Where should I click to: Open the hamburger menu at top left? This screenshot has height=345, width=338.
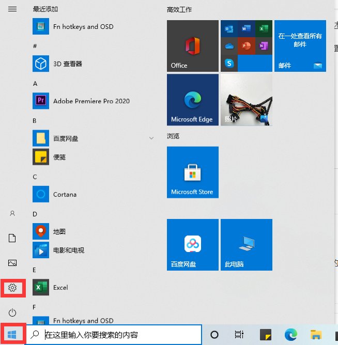click(x=12, y=9)
